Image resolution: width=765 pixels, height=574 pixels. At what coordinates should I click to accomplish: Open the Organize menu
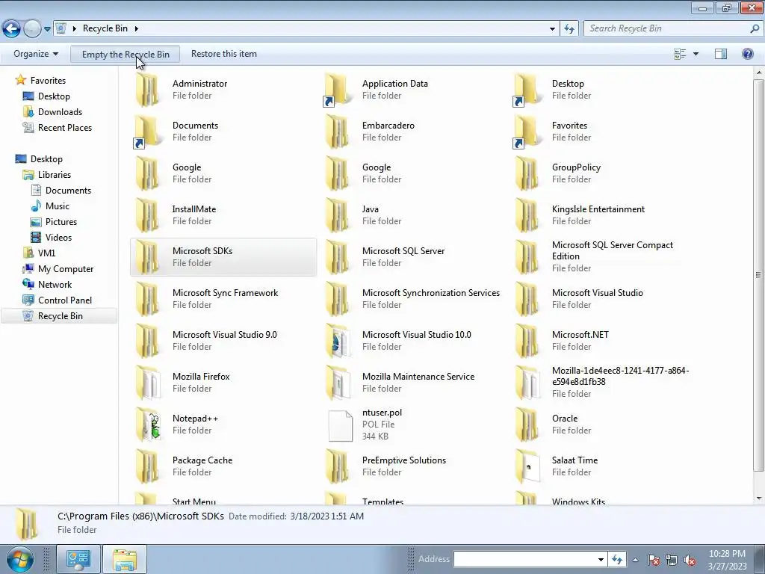tap(36, 54)
